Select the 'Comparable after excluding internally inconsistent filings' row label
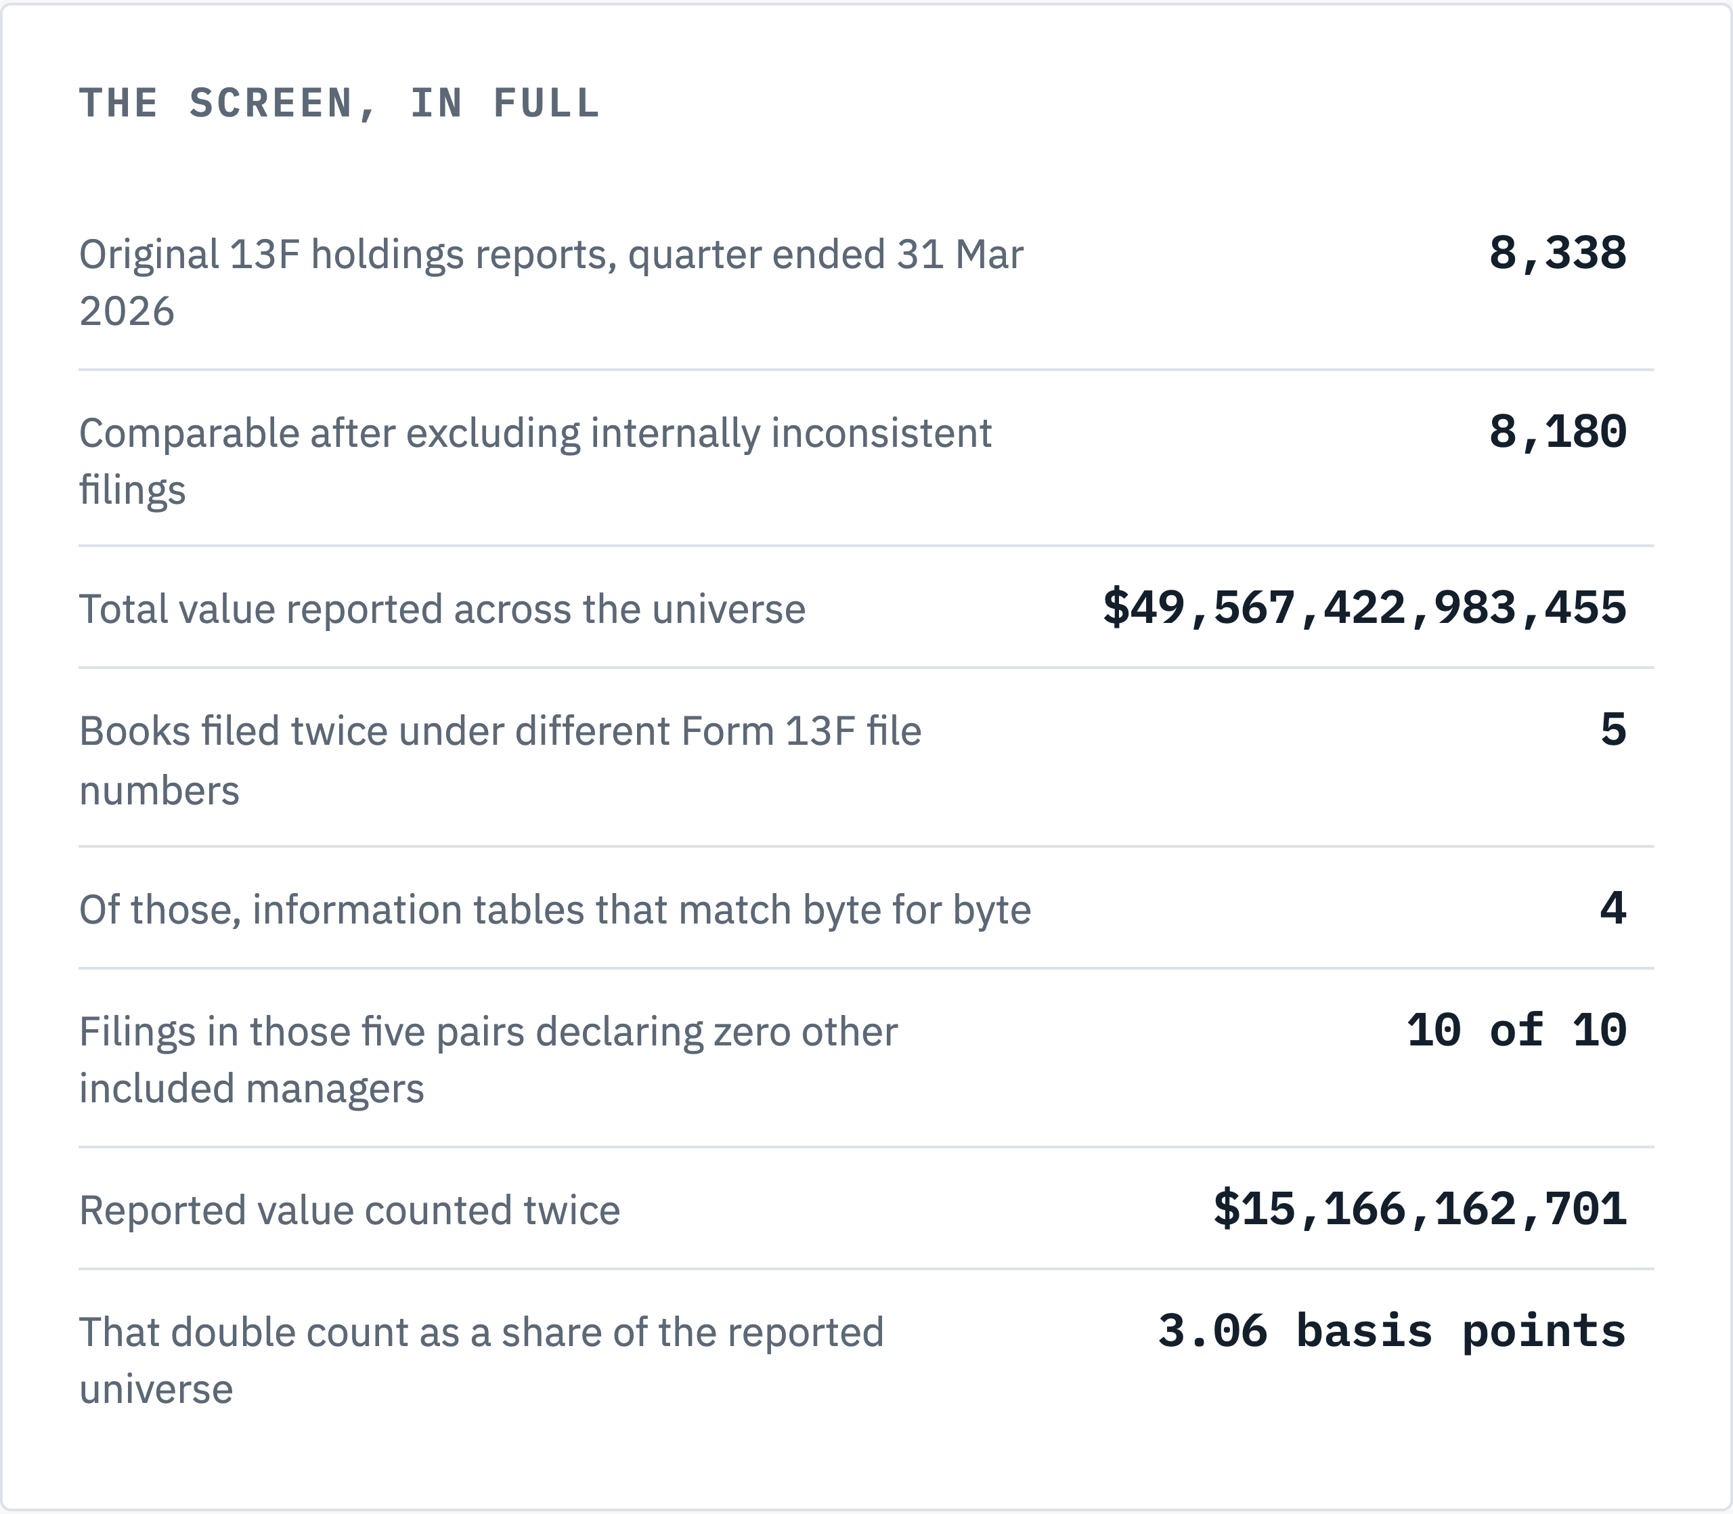This screenshot has width=1733, height=1514. (535, 461)
